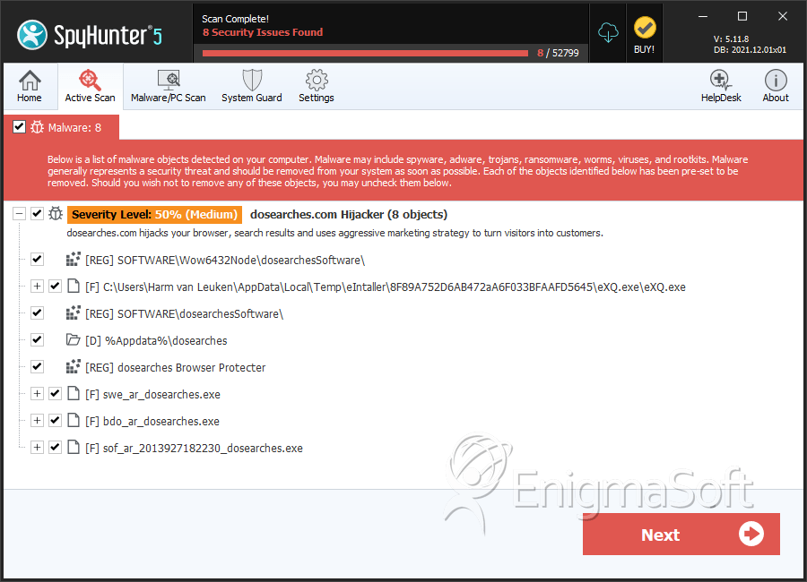This screenshot has height=582, width=807.
Task: Uncheck the %Appdata%\dosearches directory checkbox
Action: click(x=37, y=340)
